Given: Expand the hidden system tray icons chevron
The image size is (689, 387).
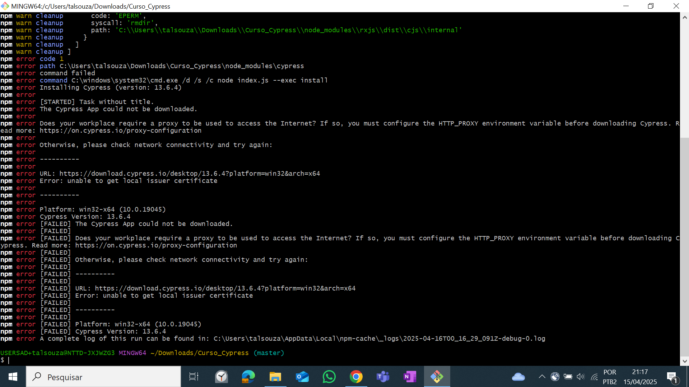Looking at the screenshot, I should click(542, 377).
